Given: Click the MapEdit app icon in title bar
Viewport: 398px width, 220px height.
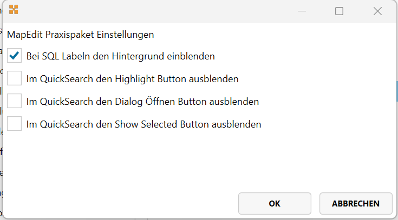Looking at the screenshot, I should coord(14,10).
